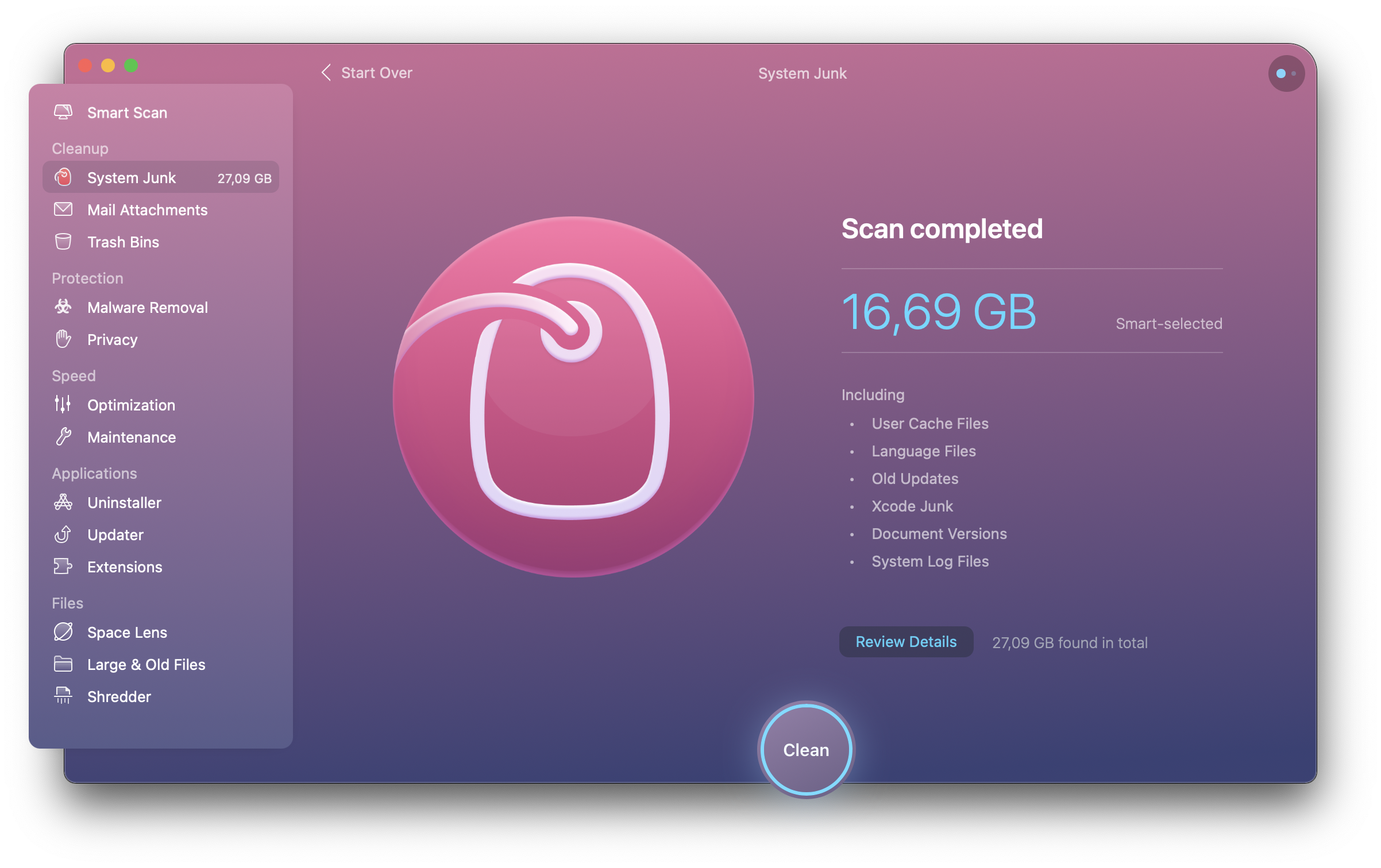This screenshot has height=868, width=1381.
Task: Click the Start Over navigation arrow
Action: (326, 72)
